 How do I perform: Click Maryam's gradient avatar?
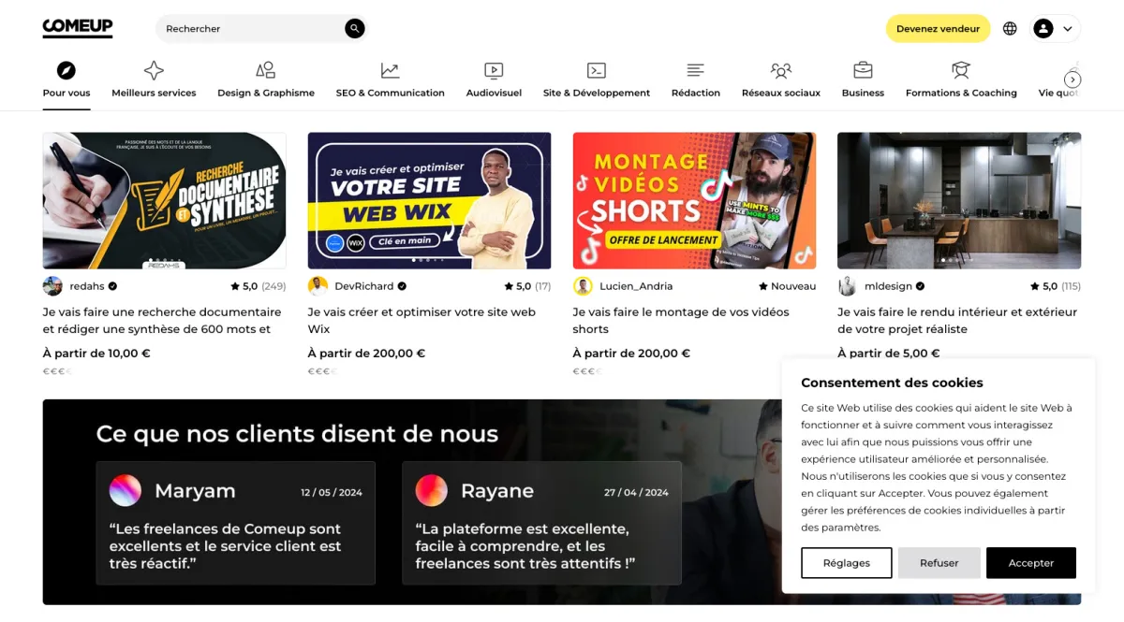126,490
